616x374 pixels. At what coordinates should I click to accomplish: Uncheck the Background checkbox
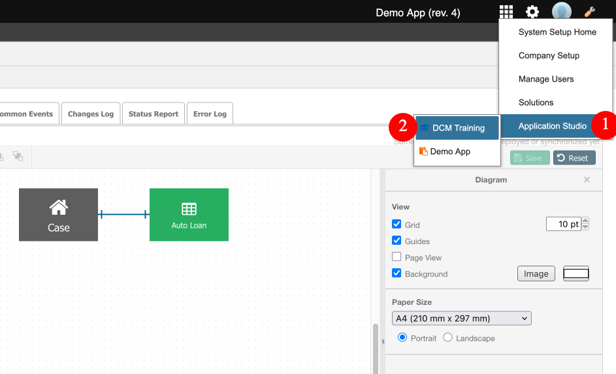[x=397, y=273]
